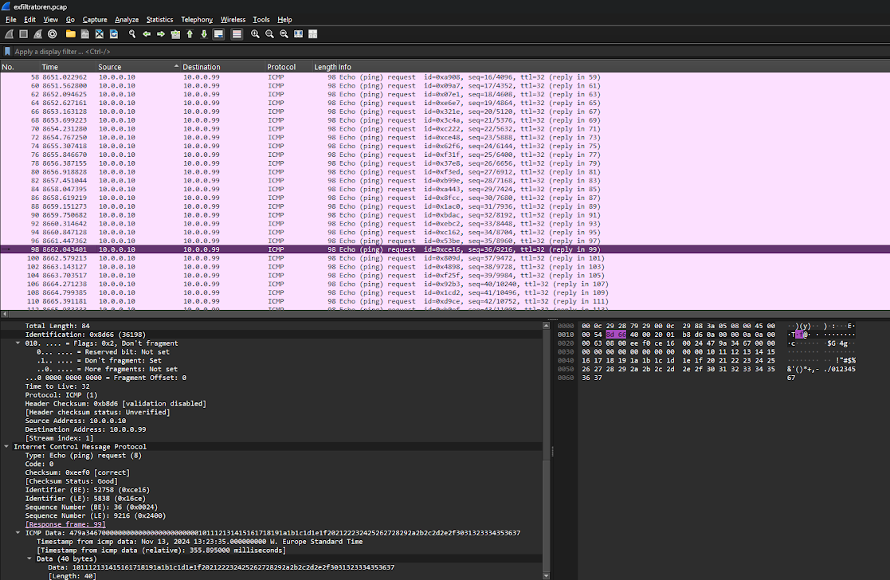Open the Edit menu
This screenshot has width=890, height=580.
pyautogui.click(x=29, y=19)
